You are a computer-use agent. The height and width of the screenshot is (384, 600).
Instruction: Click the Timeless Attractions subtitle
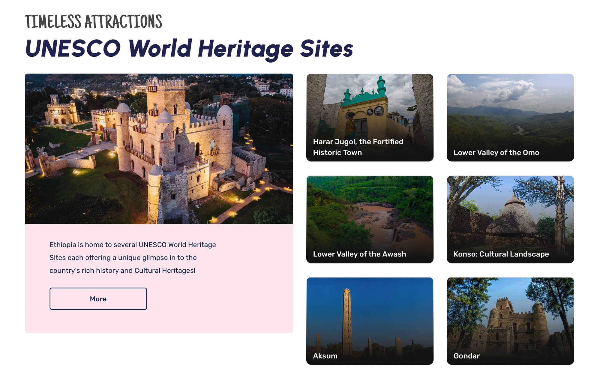point(93,22)
